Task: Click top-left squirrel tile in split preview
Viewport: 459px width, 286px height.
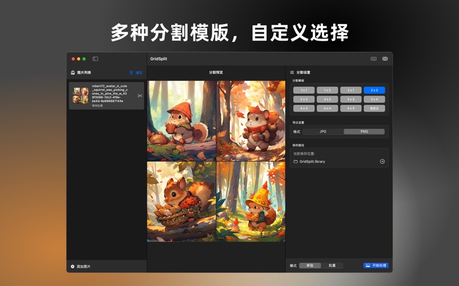Action: [x=182, y=120]
